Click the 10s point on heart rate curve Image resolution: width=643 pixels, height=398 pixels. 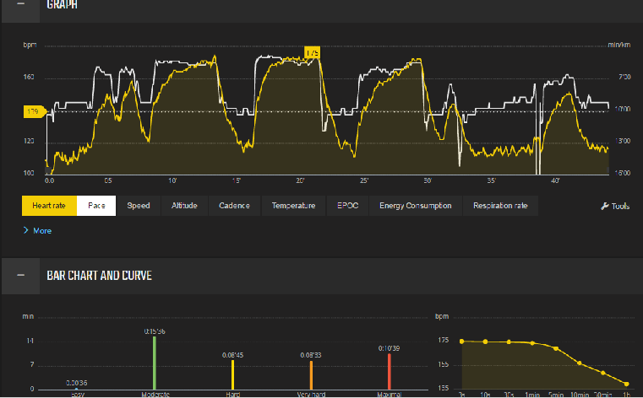486,342
